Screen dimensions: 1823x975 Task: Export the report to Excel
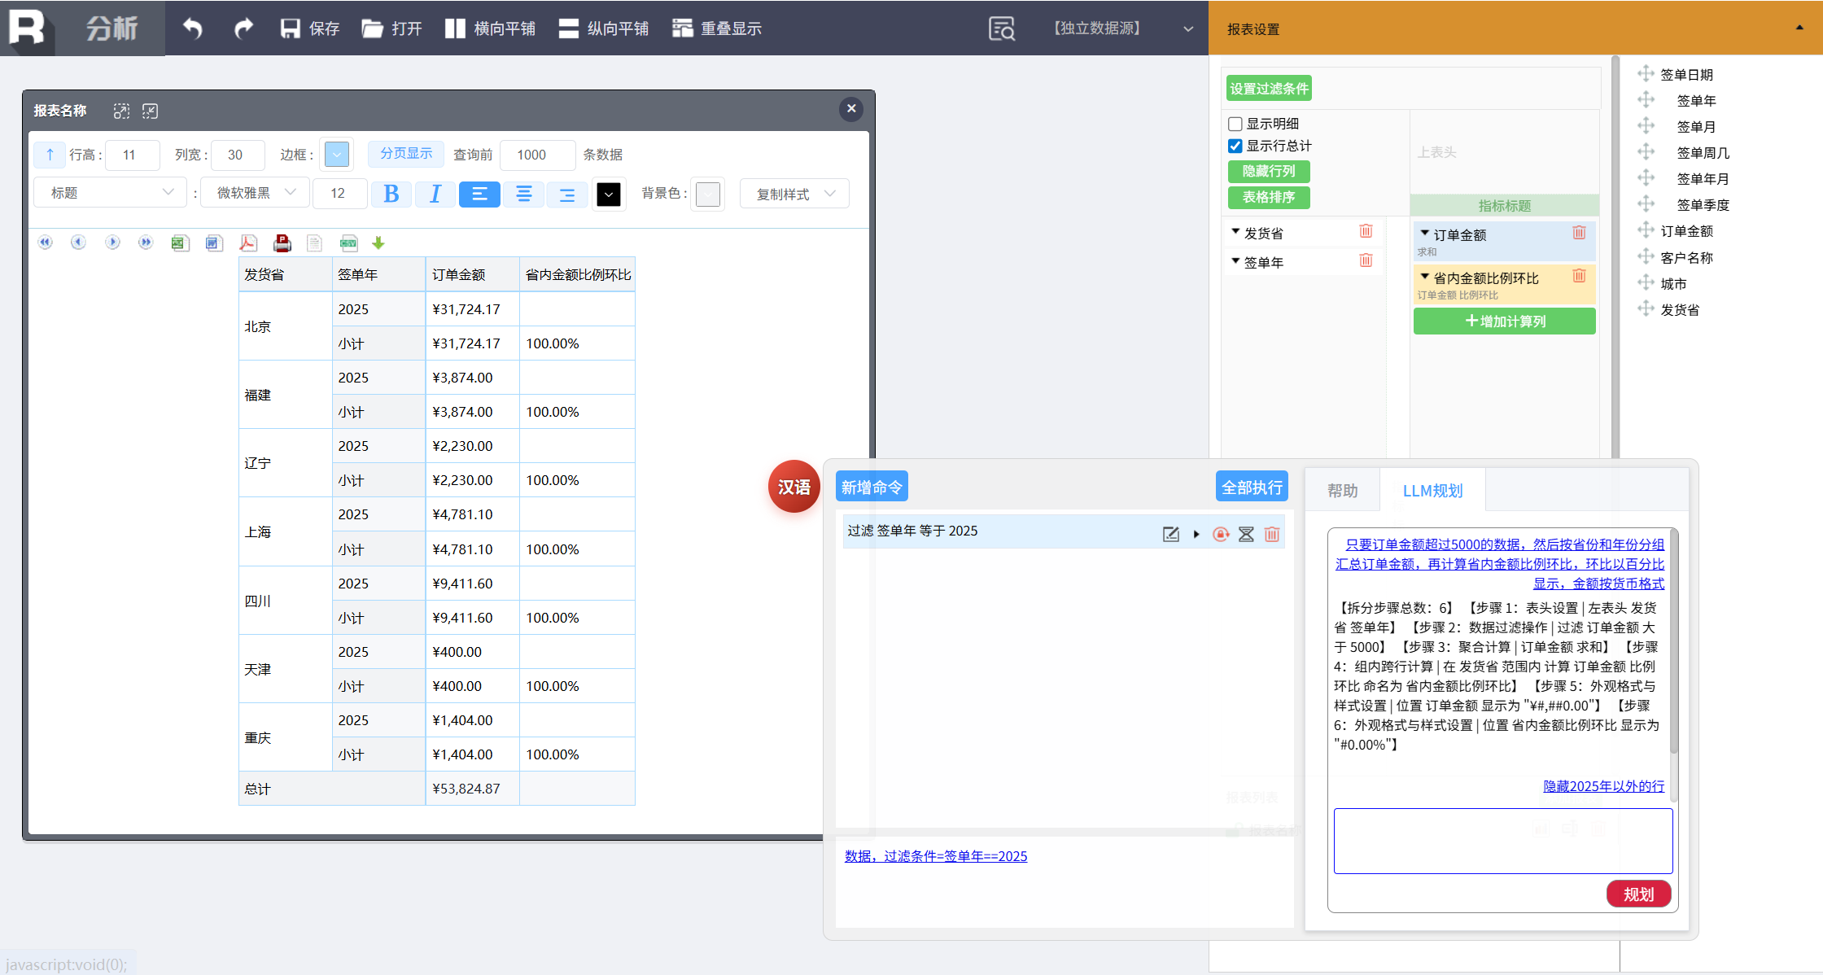(x=180, y=243)
